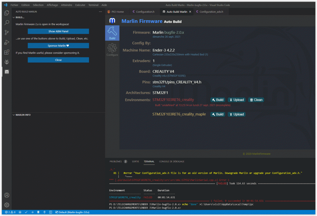Click PlatformIO Serial Monitor plug icon
The image size is (317, 216).
point(44,212)
